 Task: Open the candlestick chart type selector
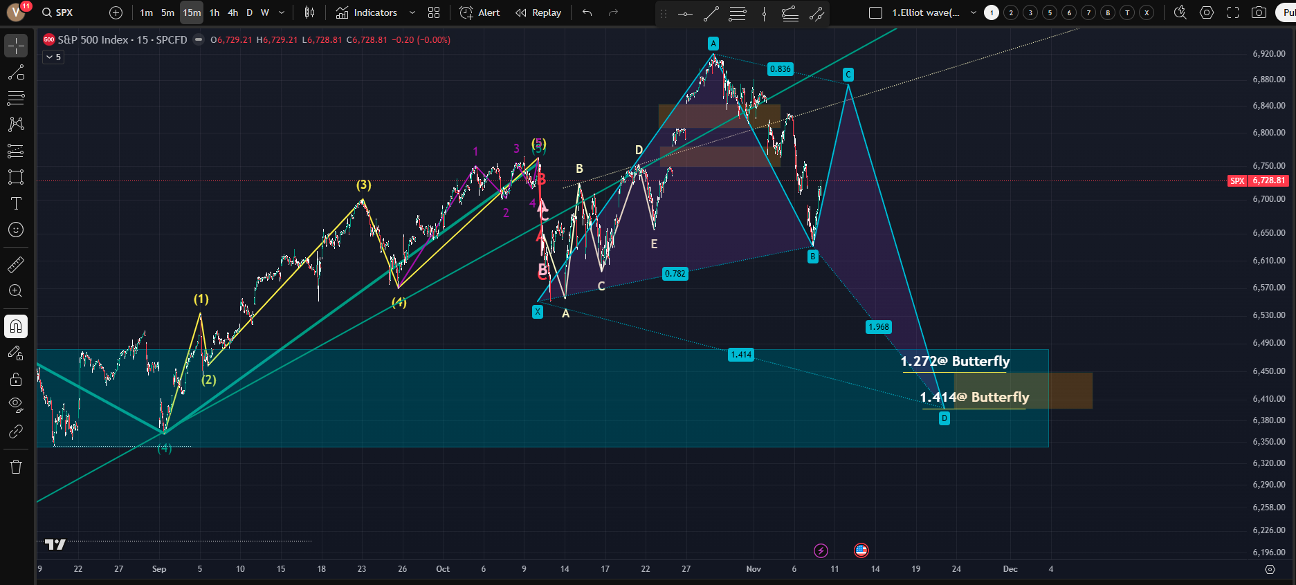[309, 12]
